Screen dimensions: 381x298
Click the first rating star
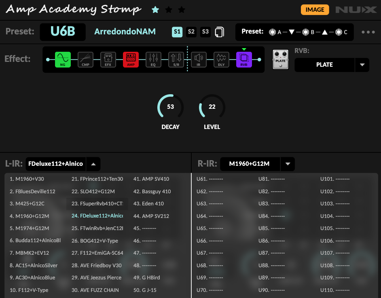pos(155,10)
